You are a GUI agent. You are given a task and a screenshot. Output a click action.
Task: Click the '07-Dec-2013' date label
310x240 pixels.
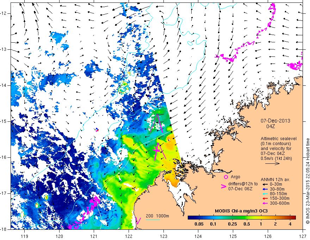pos(275,121)
